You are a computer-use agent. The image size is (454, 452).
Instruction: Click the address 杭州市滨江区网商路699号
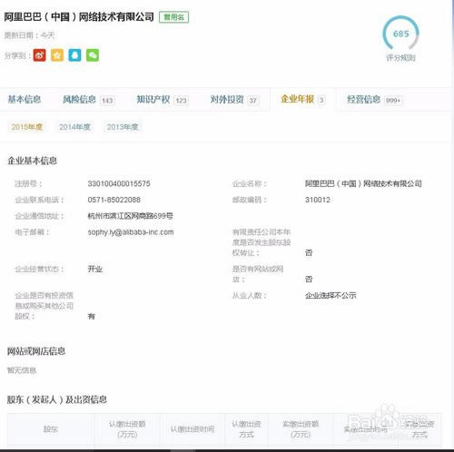[x=131, y=216]
